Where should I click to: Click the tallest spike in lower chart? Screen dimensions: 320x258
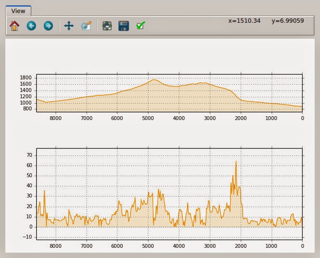(x=236, y=162)
